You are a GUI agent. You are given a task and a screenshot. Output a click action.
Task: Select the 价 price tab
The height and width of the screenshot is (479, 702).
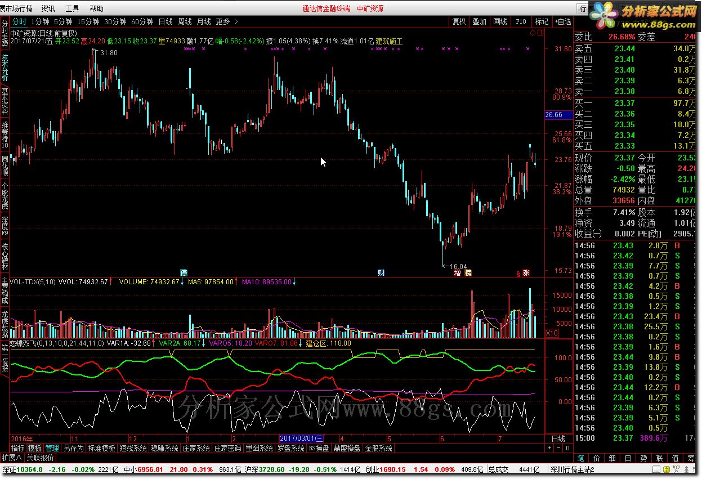pyautogui.click(x=597, y=458)
